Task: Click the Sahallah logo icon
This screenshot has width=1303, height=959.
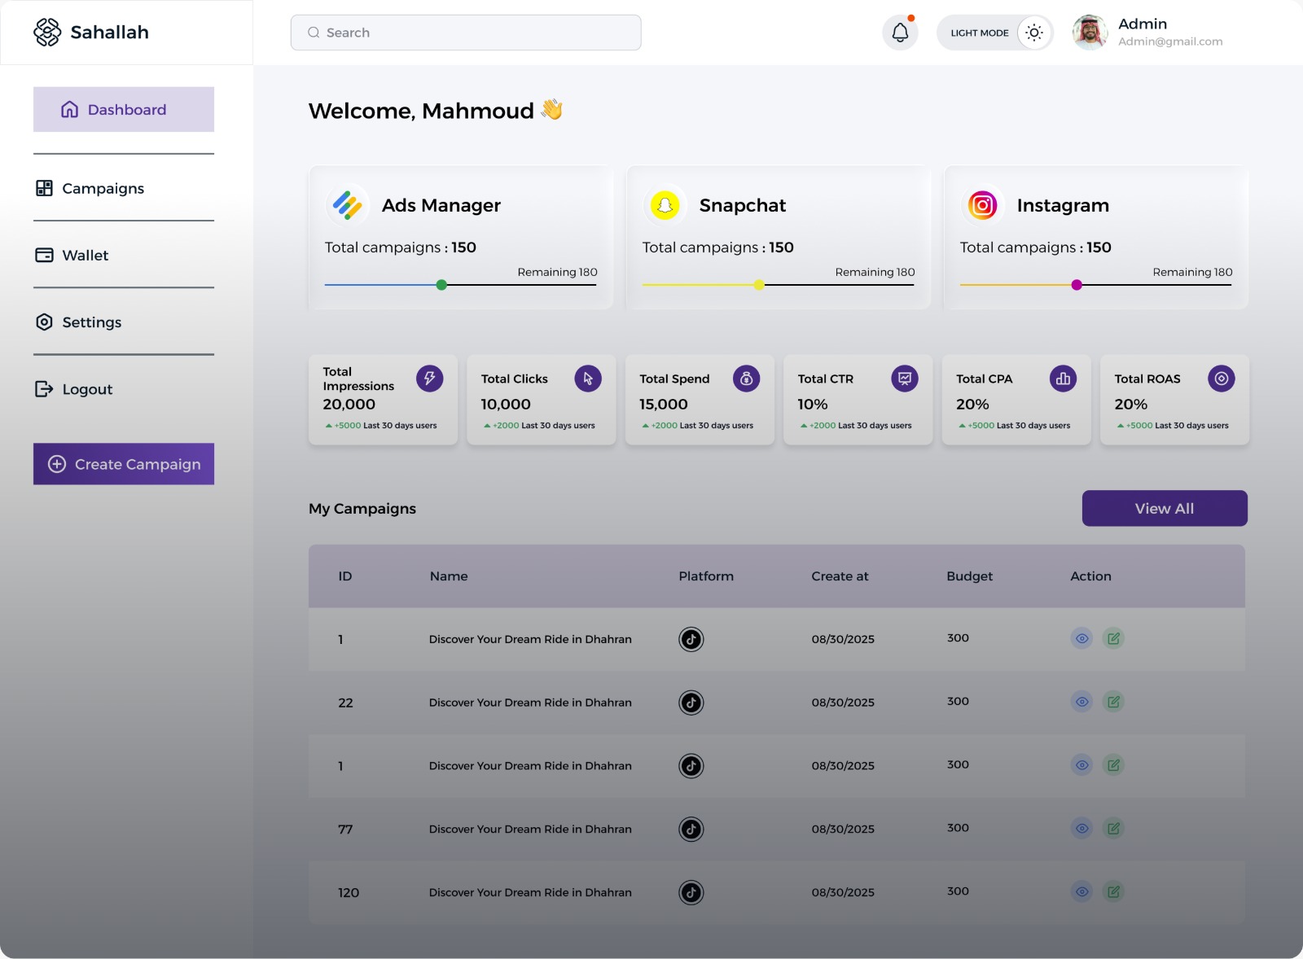Action: [x=48, y=32]
